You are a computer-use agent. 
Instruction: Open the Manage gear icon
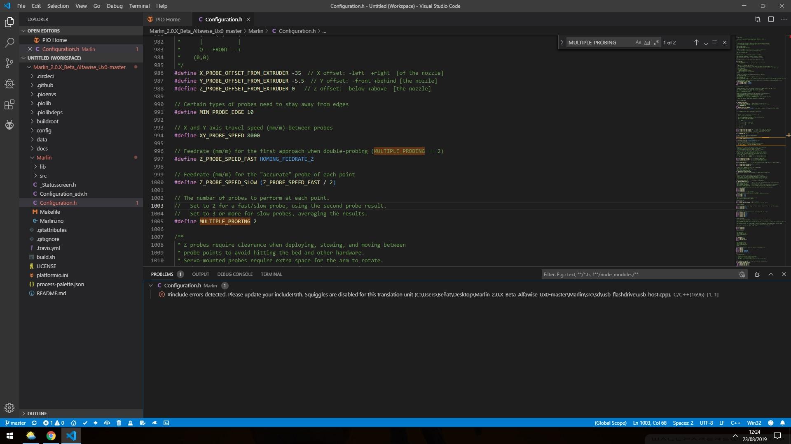click(x=9, y=407)
